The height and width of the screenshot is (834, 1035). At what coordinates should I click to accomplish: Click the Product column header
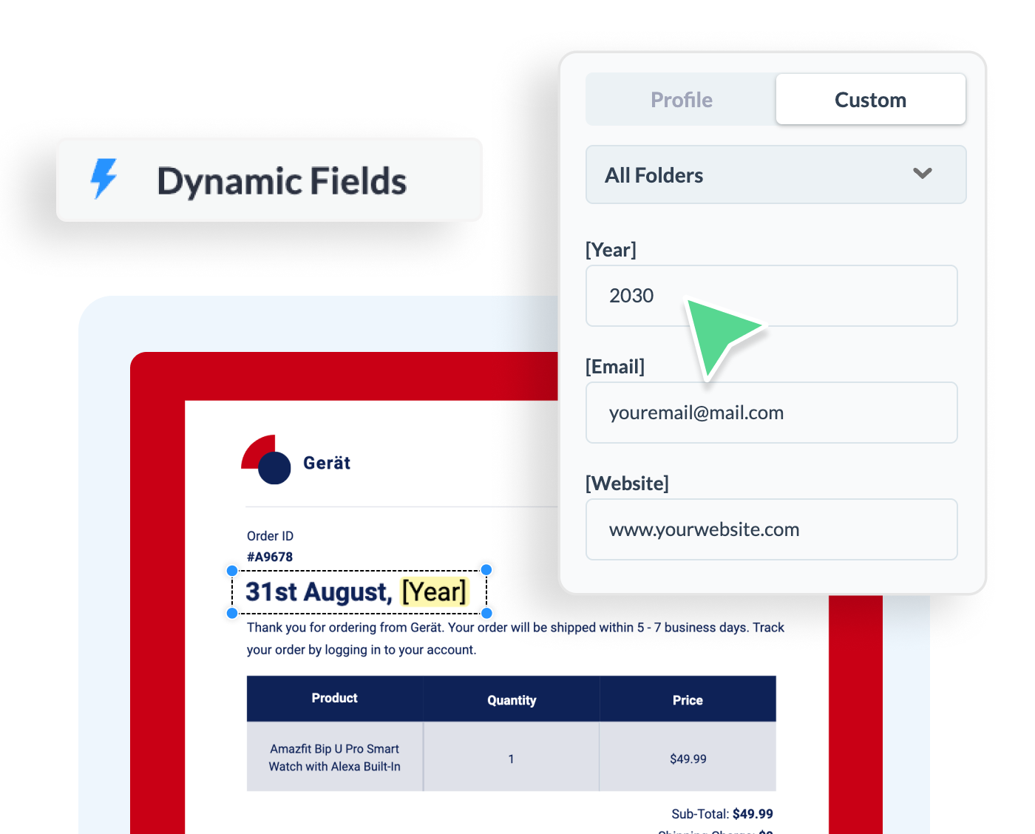click(x=334, y=698)
